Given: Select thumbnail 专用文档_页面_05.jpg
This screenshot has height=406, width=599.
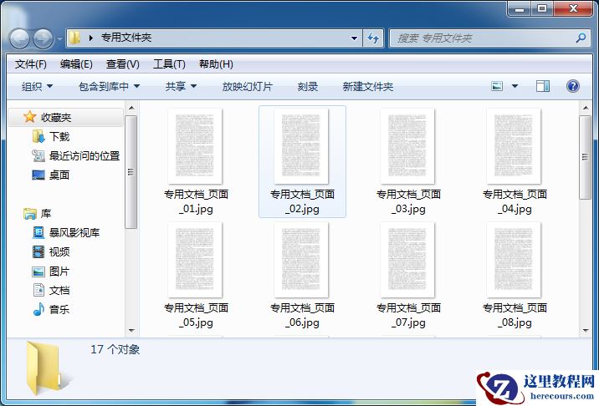Looking at the screenshot, I should [x=196, y=276].
